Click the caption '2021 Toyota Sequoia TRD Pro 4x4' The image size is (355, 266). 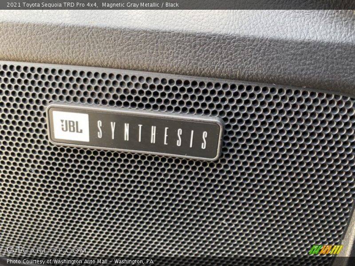[52, 5]
